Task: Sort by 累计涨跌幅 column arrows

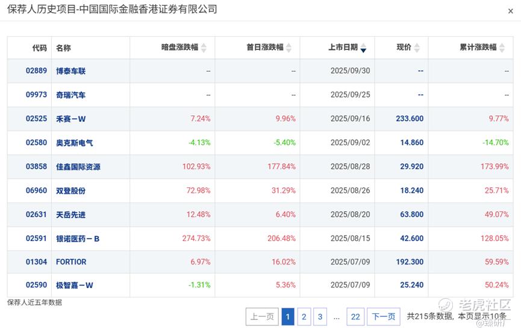Action: (x=502, y=48)
